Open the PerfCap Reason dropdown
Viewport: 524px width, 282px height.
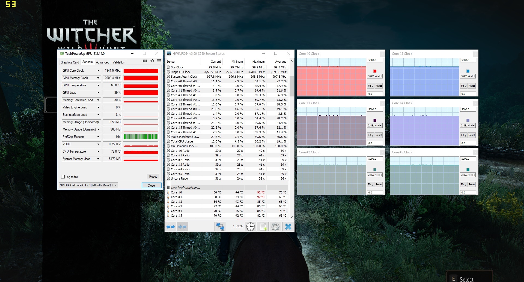(x=98, y=137)
